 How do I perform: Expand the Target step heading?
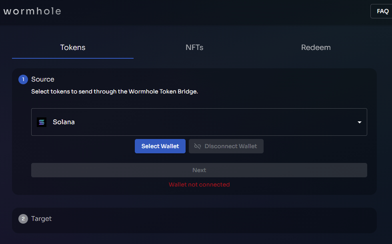coord(42,219)
